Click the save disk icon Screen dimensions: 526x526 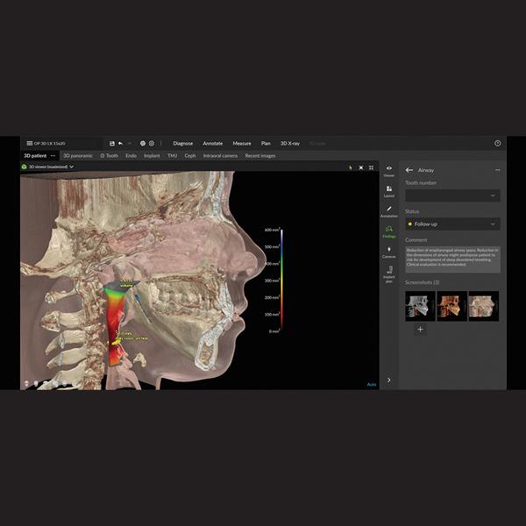point(112,143)
